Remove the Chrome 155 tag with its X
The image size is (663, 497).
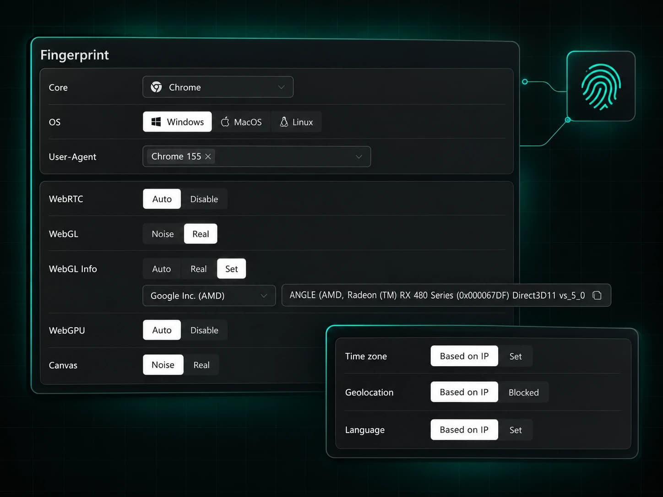pos(208,157)
